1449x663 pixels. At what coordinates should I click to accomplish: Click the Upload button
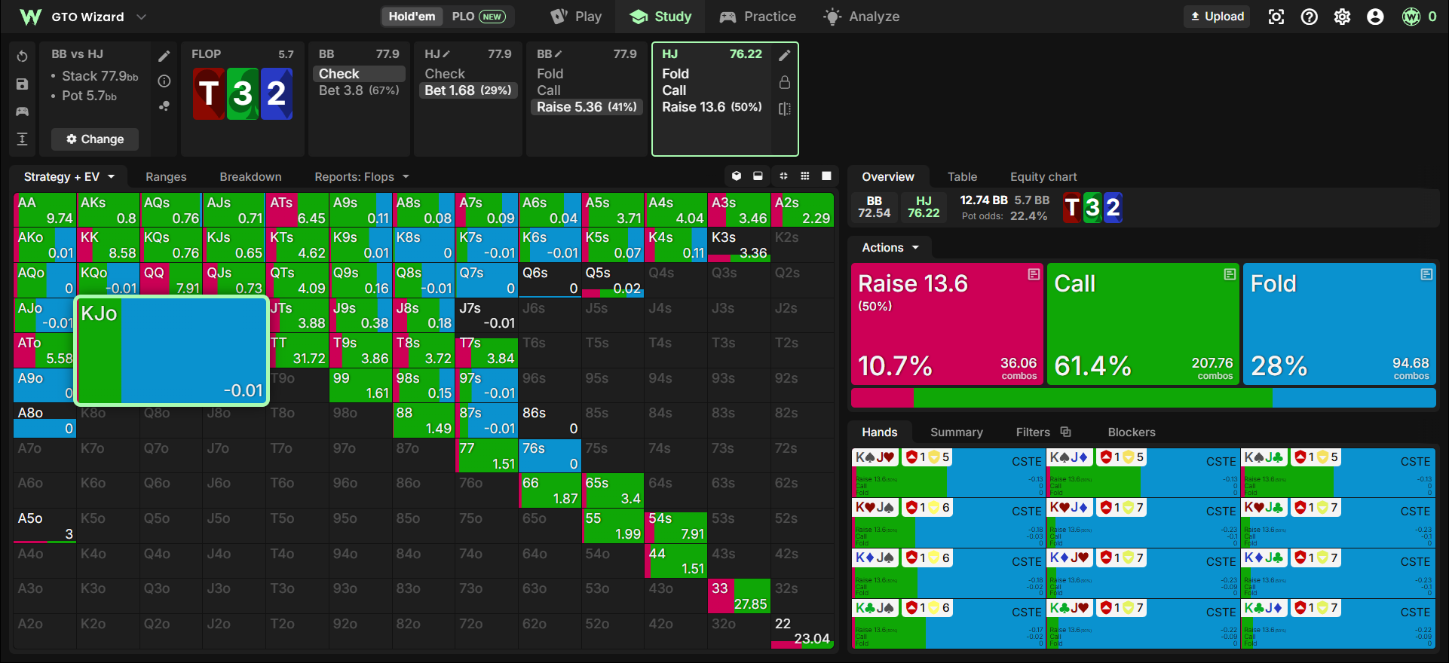pyautogui.click(x=1217, y=17)
